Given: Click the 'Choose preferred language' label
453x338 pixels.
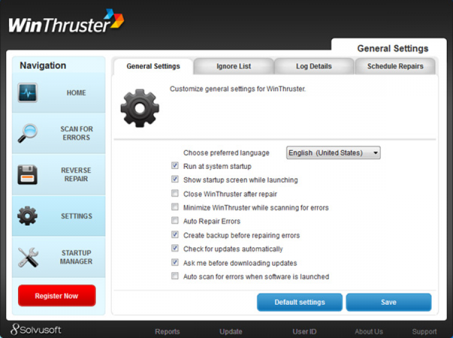Looking at the screenshot, I should (x=226, y=153).
